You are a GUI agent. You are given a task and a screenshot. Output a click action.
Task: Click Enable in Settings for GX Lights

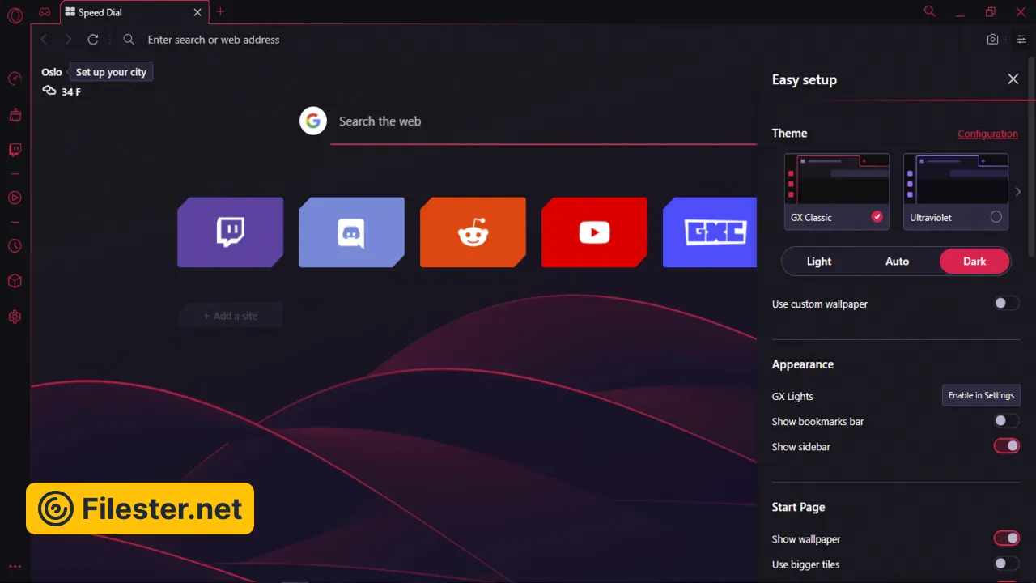[x=981, y=395]
